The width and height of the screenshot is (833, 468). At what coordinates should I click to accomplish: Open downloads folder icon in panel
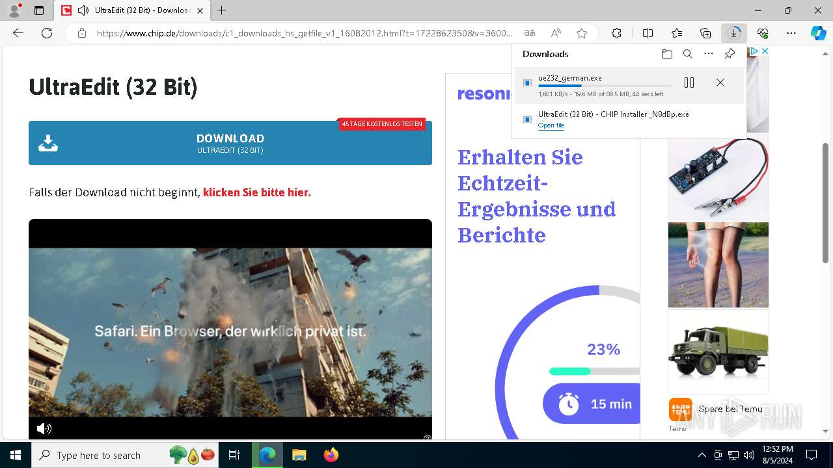click(x=666, y=54)
